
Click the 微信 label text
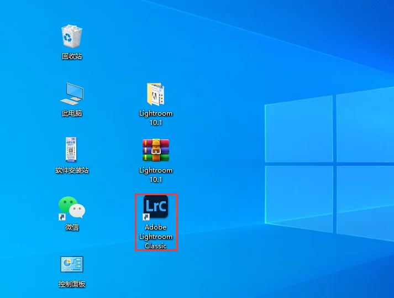(72, 227)
